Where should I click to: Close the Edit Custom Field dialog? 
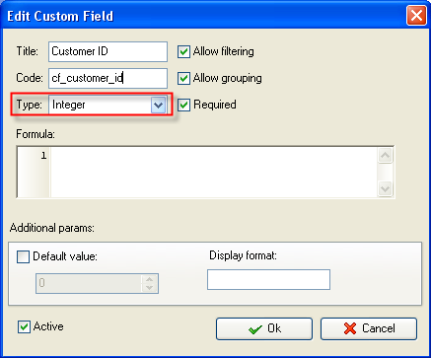416,16
